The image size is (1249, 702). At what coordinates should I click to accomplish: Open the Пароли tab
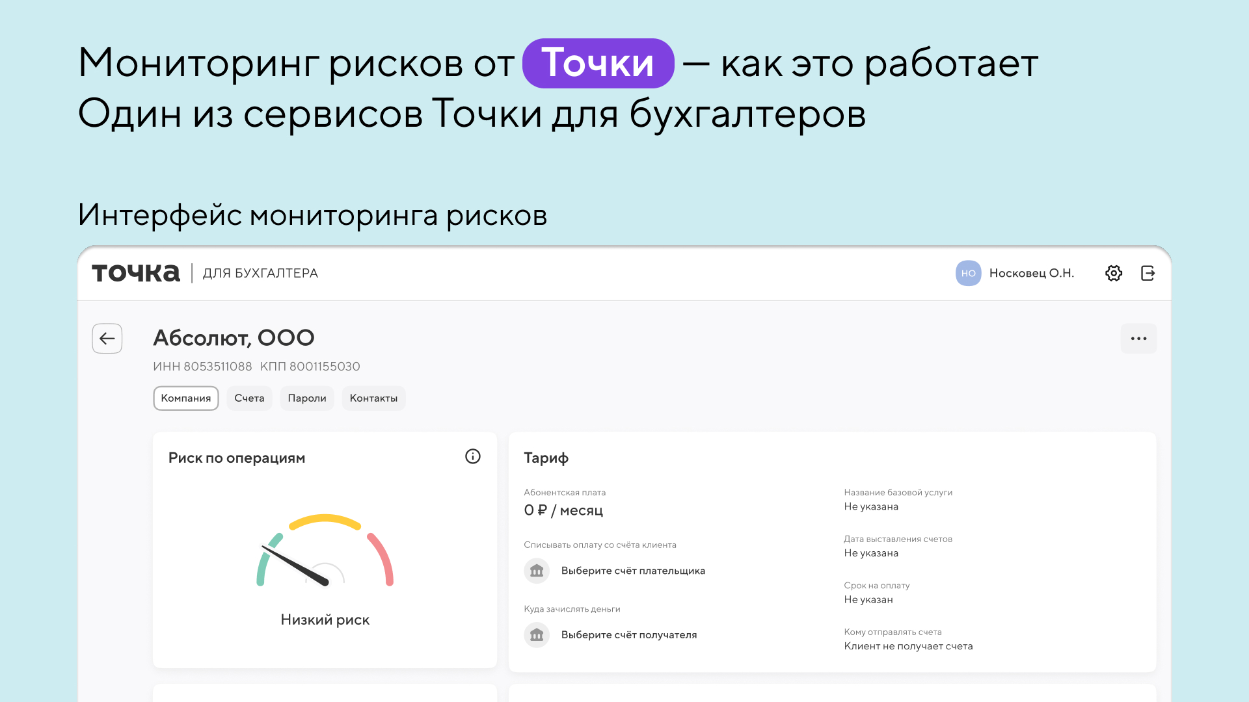click(x=307, y=398)
